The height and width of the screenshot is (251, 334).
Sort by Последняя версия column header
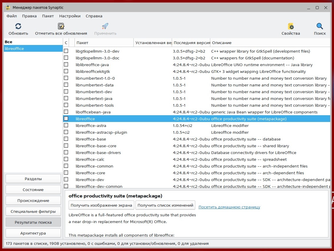(191, 43)
